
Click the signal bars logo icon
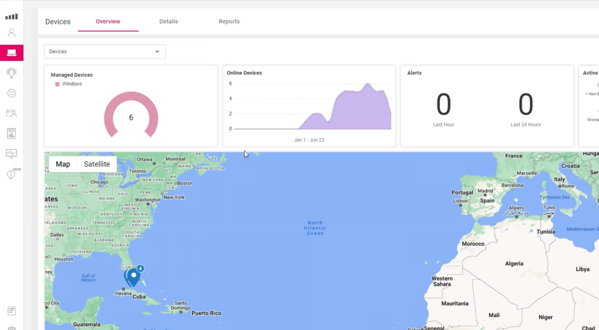12,16
